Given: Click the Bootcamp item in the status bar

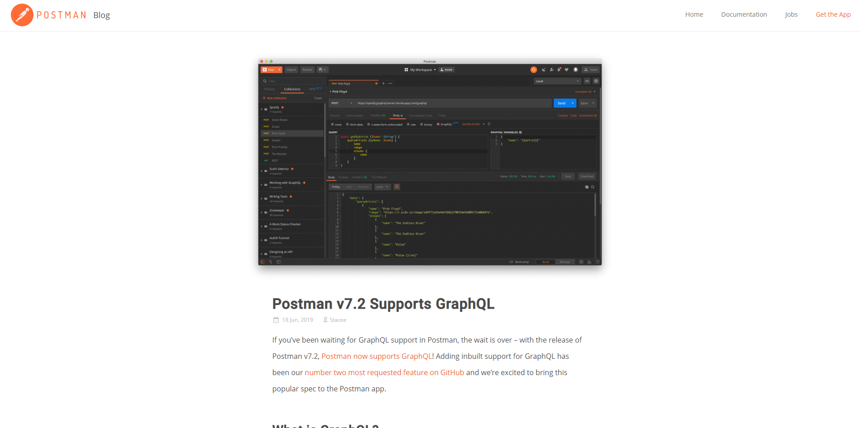Looking at the screenshot, I should click(x=519, y=262).
